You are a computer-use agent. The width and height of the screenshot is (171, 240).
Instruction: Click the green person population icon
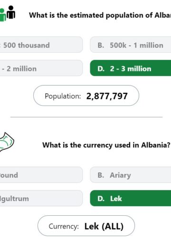click(x=3, y=15)
